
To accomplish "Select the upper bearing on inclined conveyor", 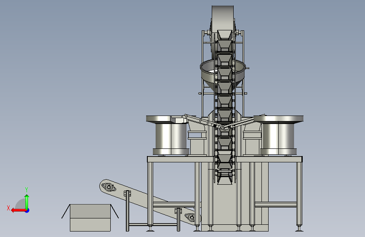I will click(109, 187).
